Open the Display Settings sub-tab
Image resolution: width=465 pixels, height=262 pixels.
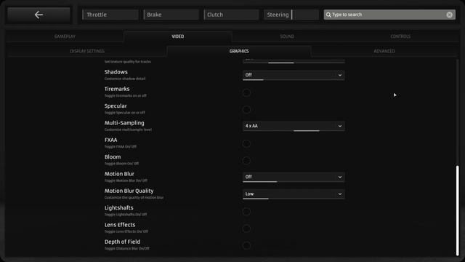(87, 51)
